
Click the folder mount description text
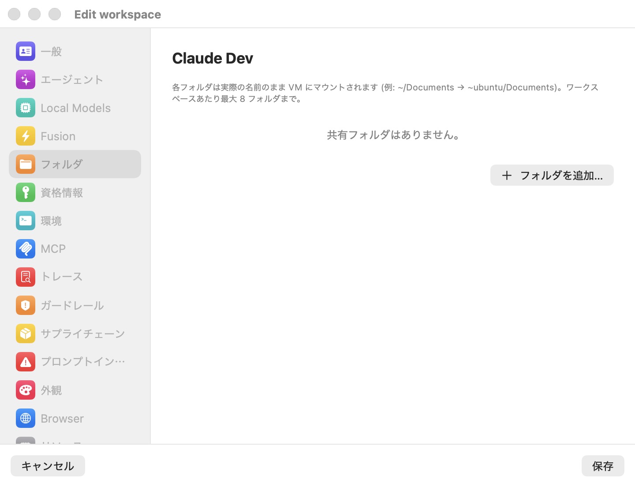point(385,93)
